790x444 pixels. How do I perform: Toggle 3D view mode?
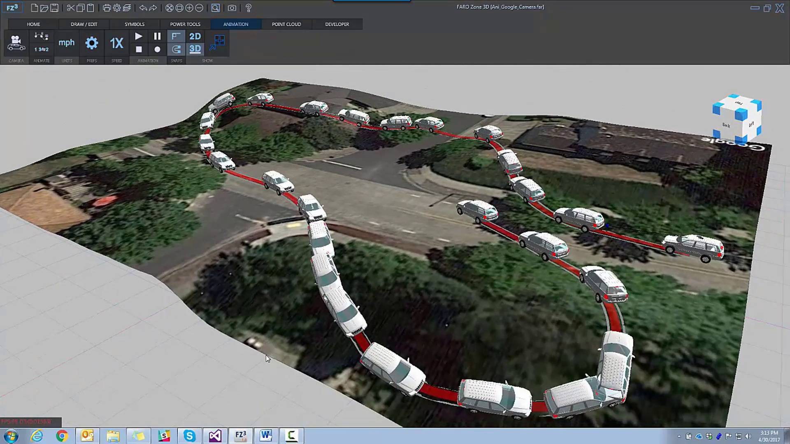tap(195, 49)
